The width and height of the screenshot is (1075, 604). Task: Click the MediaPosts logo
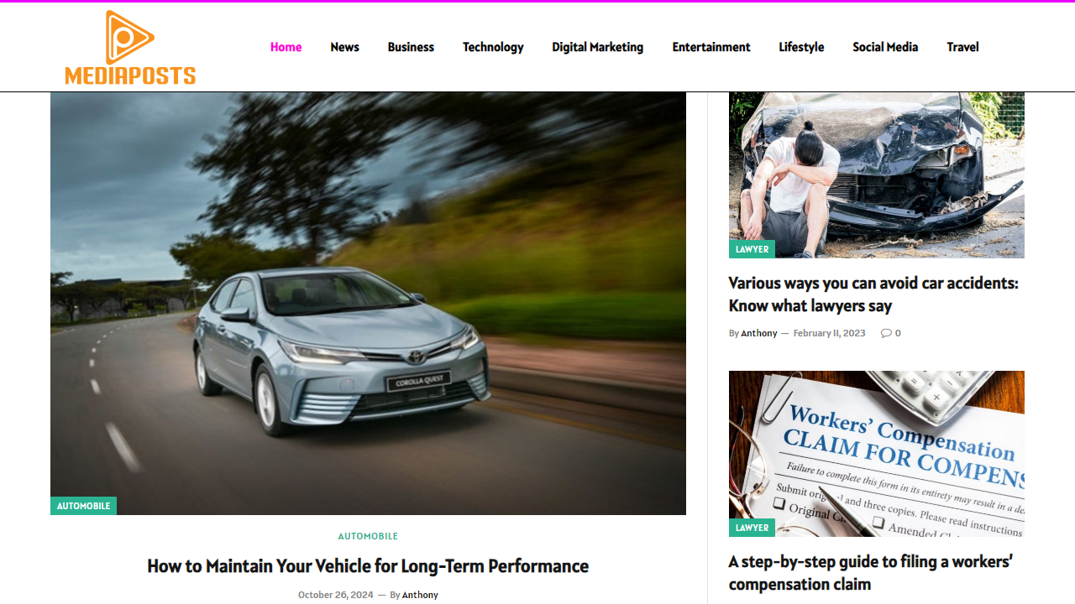tap(130, 47)
